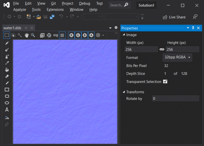Viewport: 204px width, 146px height.
Task: Select the Ellipse tool
Action: pos(7,103)
